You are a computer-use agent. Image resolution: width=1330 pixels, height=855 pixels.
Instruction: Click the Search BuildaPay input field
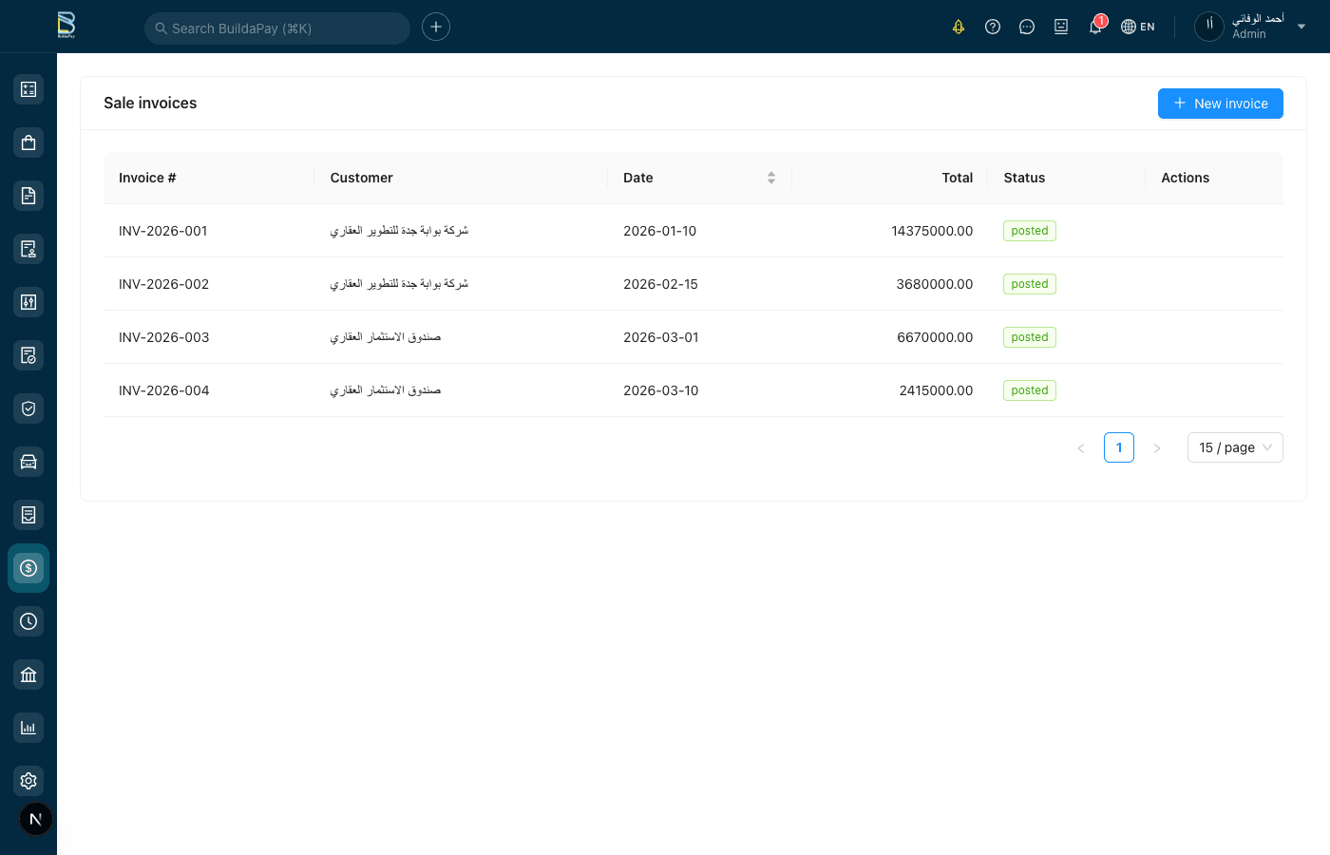pyautogui.click(x=276, y=28)
